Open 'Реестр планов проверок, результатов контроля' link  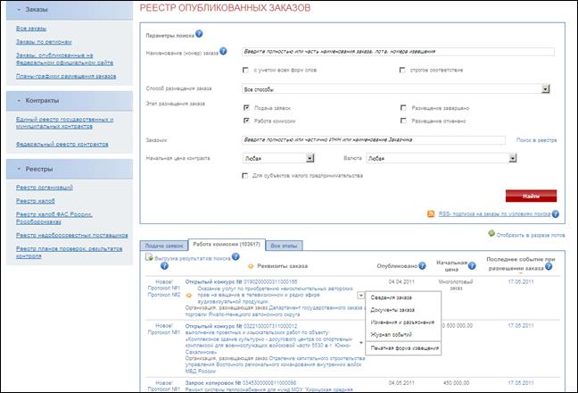pos(69,253)
